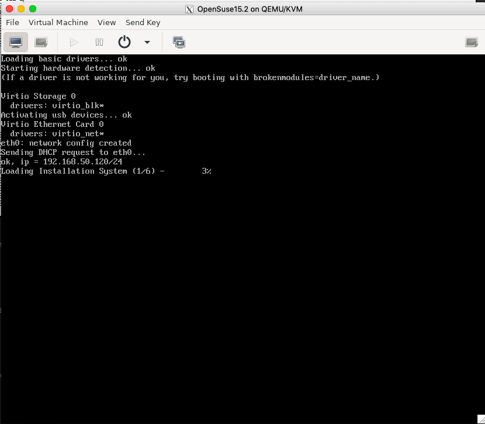Pause the virtual machine

tap(99, 42)
